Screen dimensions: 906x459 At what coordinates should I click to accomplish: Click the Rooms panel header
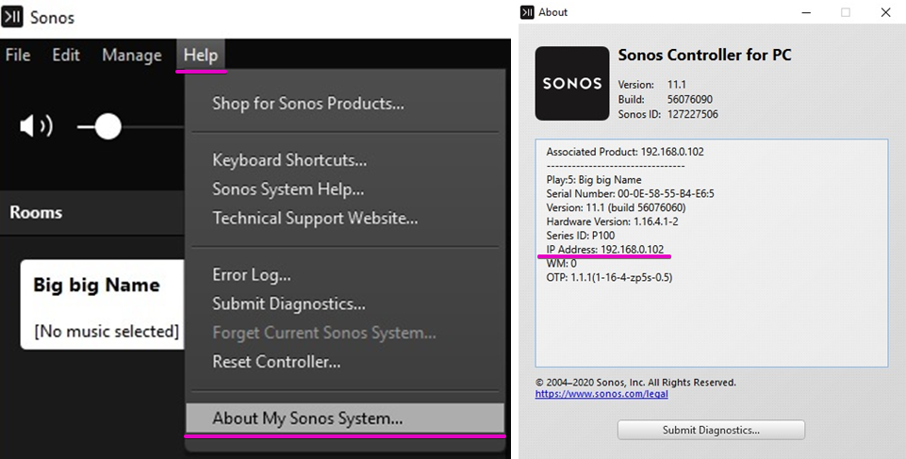pos(92,212)
